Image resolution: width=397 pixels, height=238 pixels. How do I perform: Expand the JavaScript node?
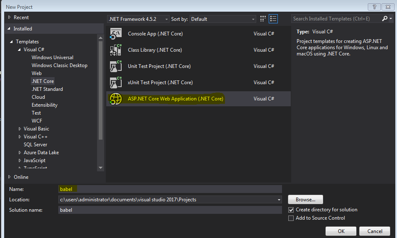(x=20, y=160)
